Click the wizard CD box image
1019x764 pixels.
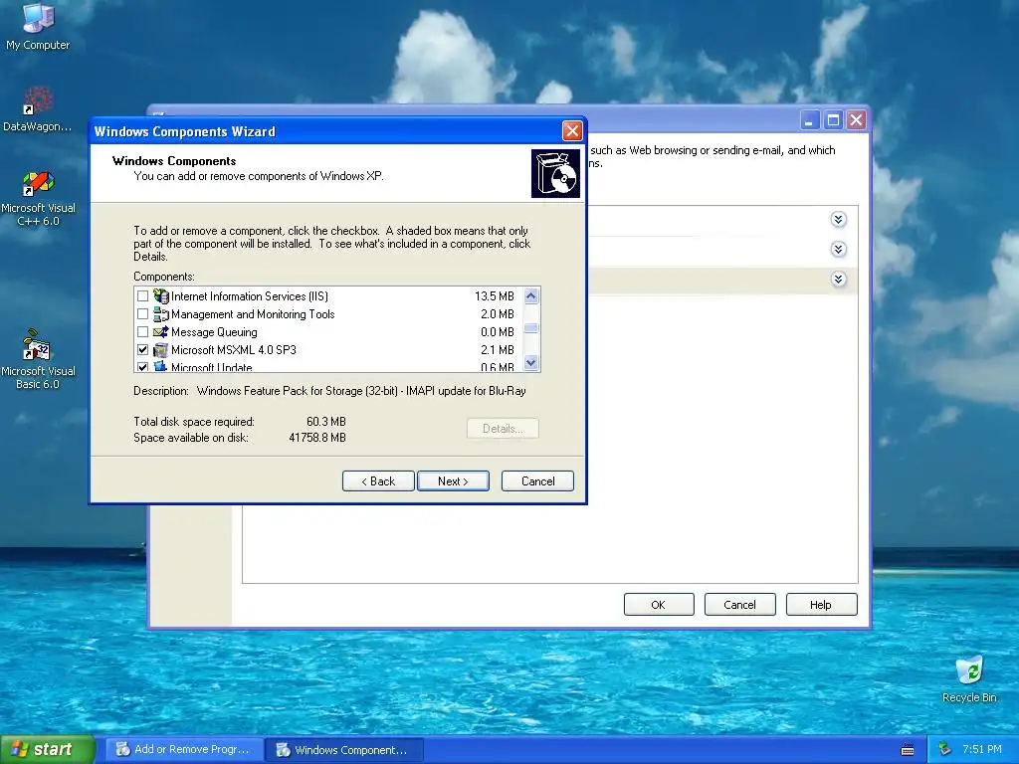tap(555, 173)
